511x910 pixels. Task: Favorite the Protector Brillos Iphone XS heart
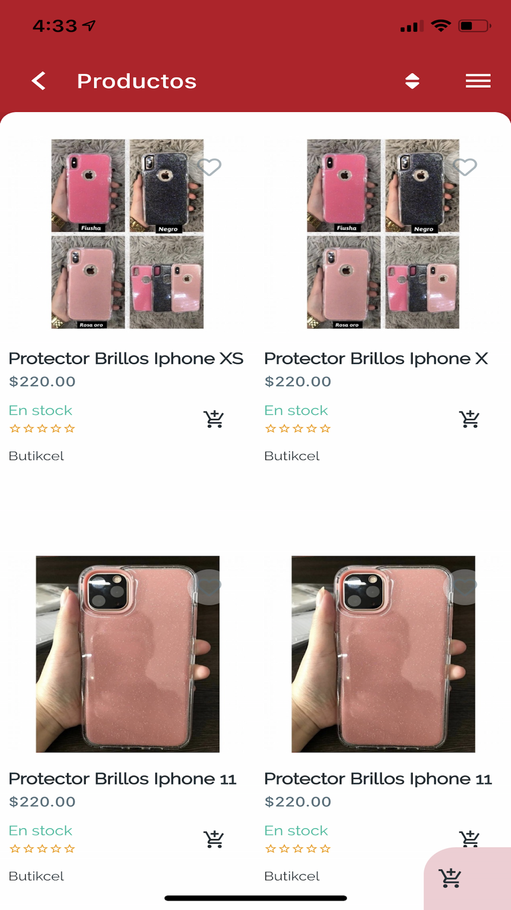point(210,167)
